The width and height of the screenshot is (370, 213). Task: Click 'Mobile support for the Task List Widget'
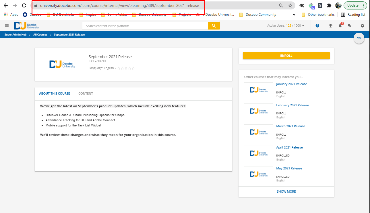(x=73, y=125)
